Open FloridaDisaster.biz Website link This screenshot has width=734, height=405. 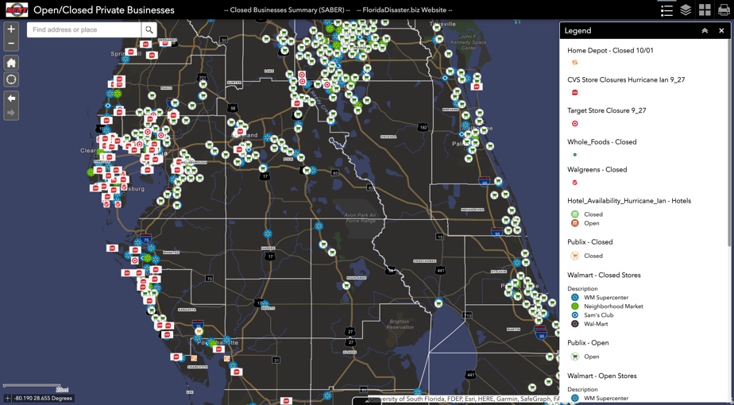[x=404, y=10]
